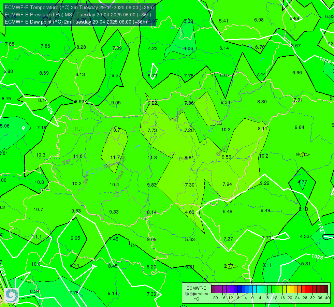
Task: Click the 4.22 dew point value
Action: point(153,48)
